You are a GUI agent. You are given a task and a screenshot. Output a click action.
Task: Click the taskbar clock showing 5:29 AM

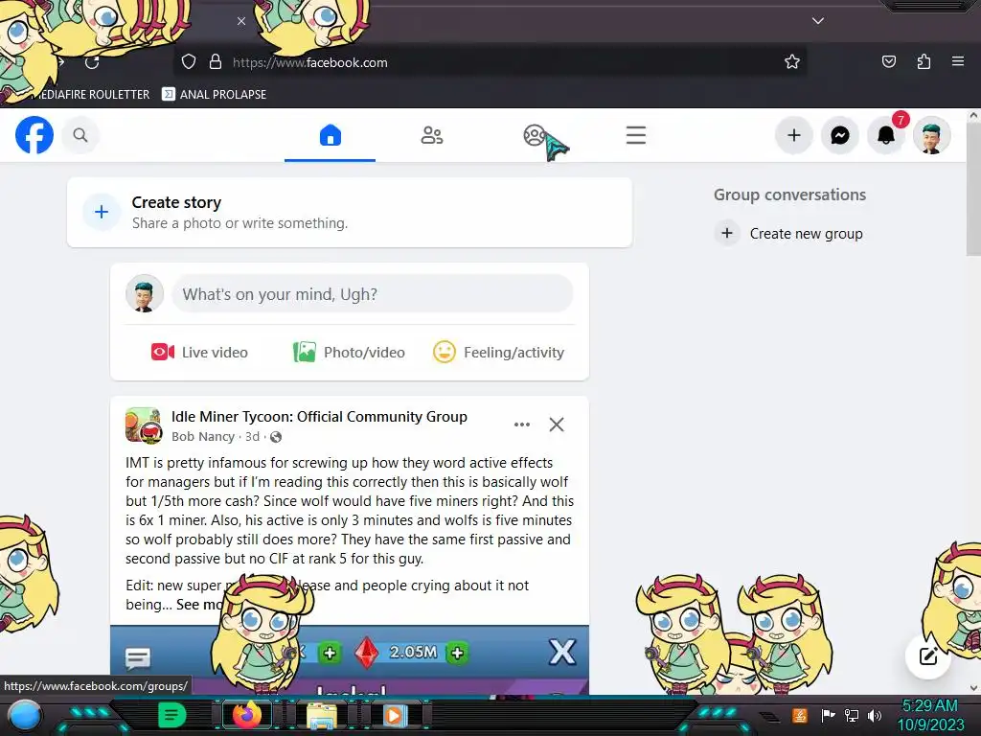(930, 706)
